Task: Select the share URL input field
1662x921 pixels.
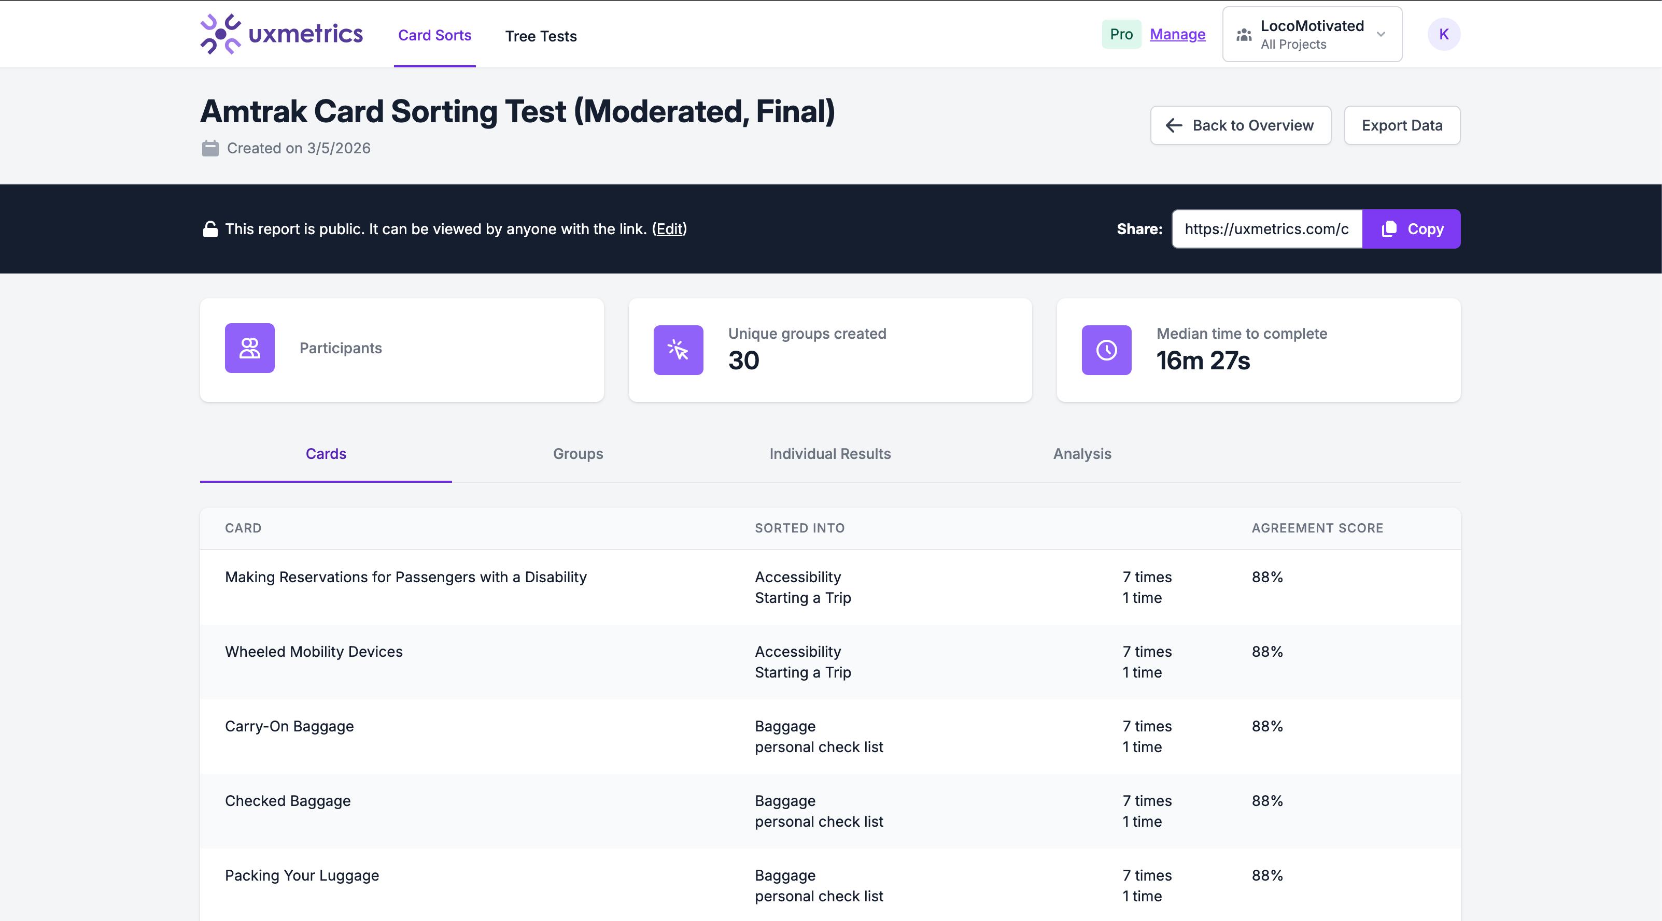Action: [1266, 229]
